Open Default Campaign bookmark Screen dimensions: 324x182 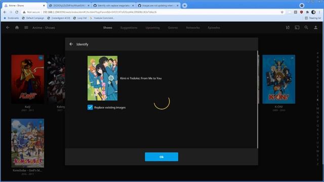click(33, 18)
